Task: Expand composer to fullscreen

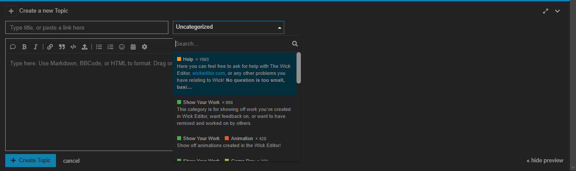Action: coord(545,11)
